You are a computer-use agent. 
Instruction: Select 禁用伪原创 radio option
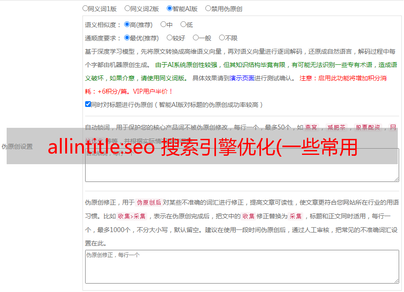[208, 8]
